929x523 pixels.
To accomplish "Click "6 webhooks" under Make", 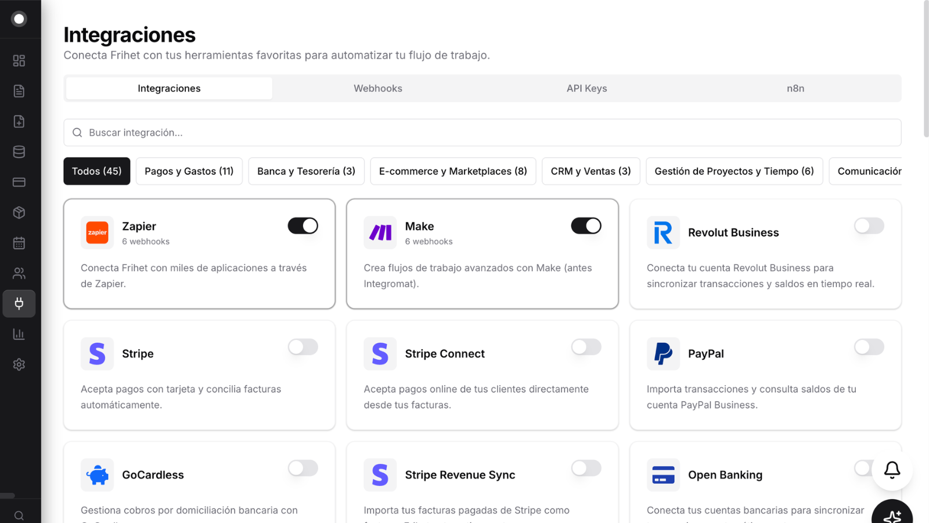I will click(x=429, y=242).
